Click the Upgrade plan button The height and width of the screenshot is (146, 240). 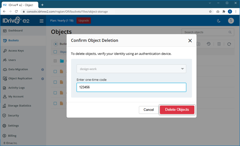(x=84, y=21)
